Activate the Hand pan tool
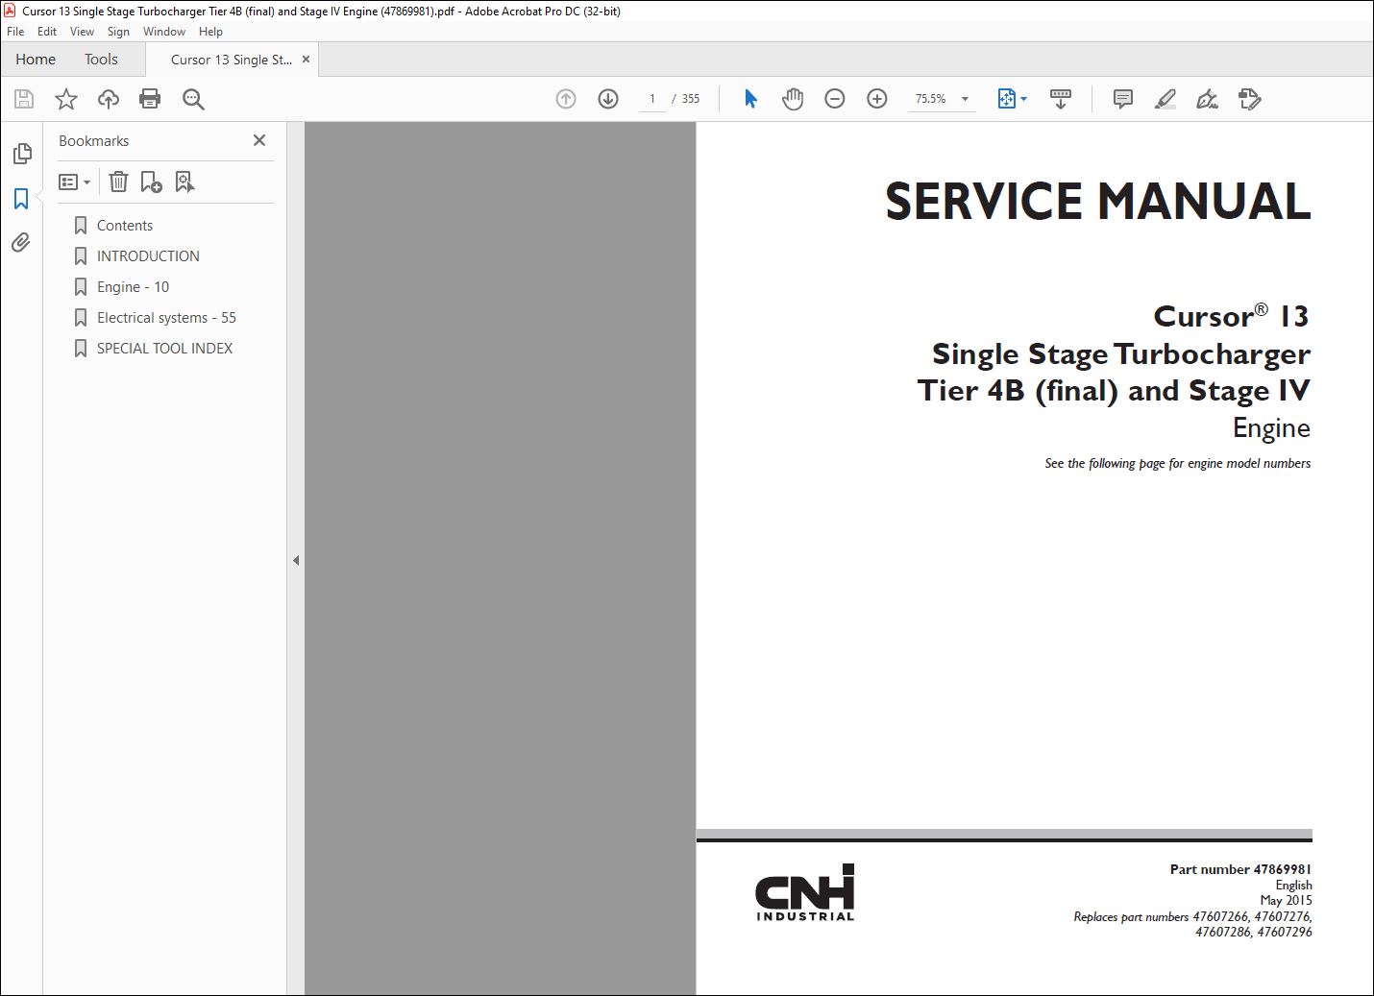 click(793, 99)
